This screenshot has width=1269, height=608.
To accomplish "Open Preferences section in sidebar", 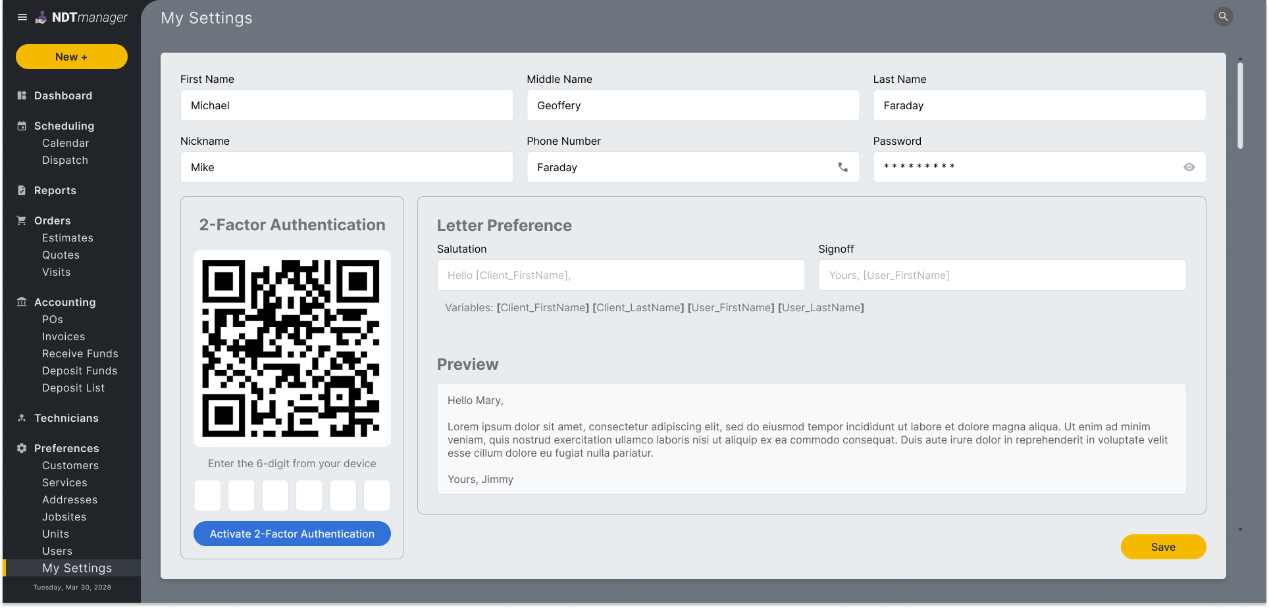I will pos(66,448).
